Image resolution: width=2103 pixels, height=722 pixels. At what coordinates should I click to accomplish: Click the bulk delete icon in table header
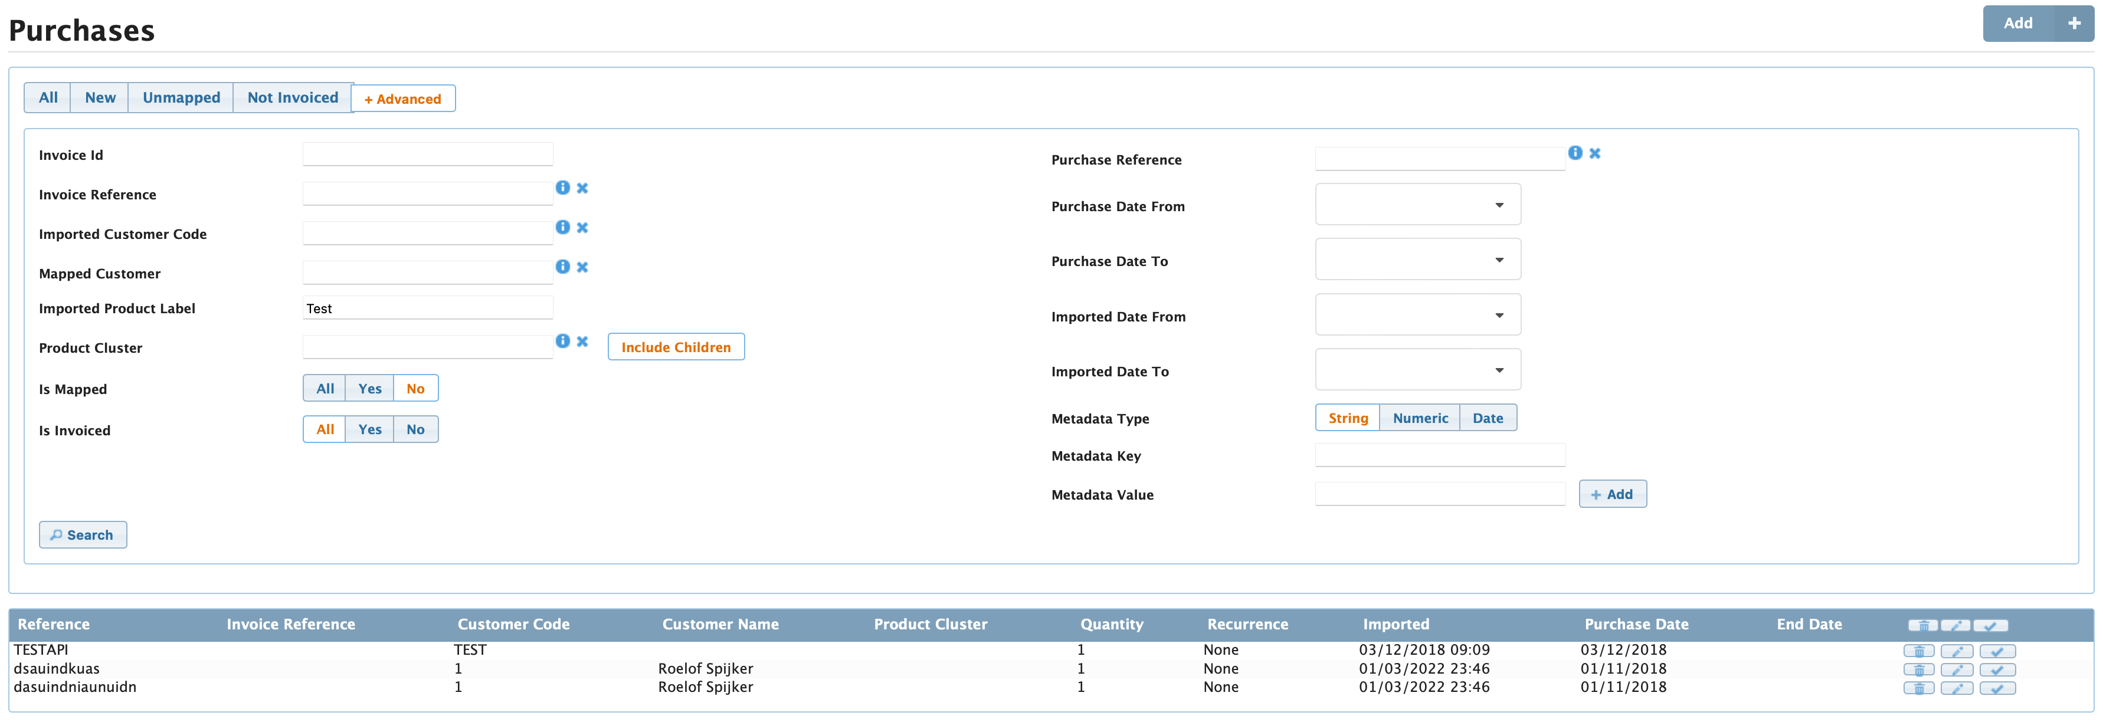(x=1922, y=625)
